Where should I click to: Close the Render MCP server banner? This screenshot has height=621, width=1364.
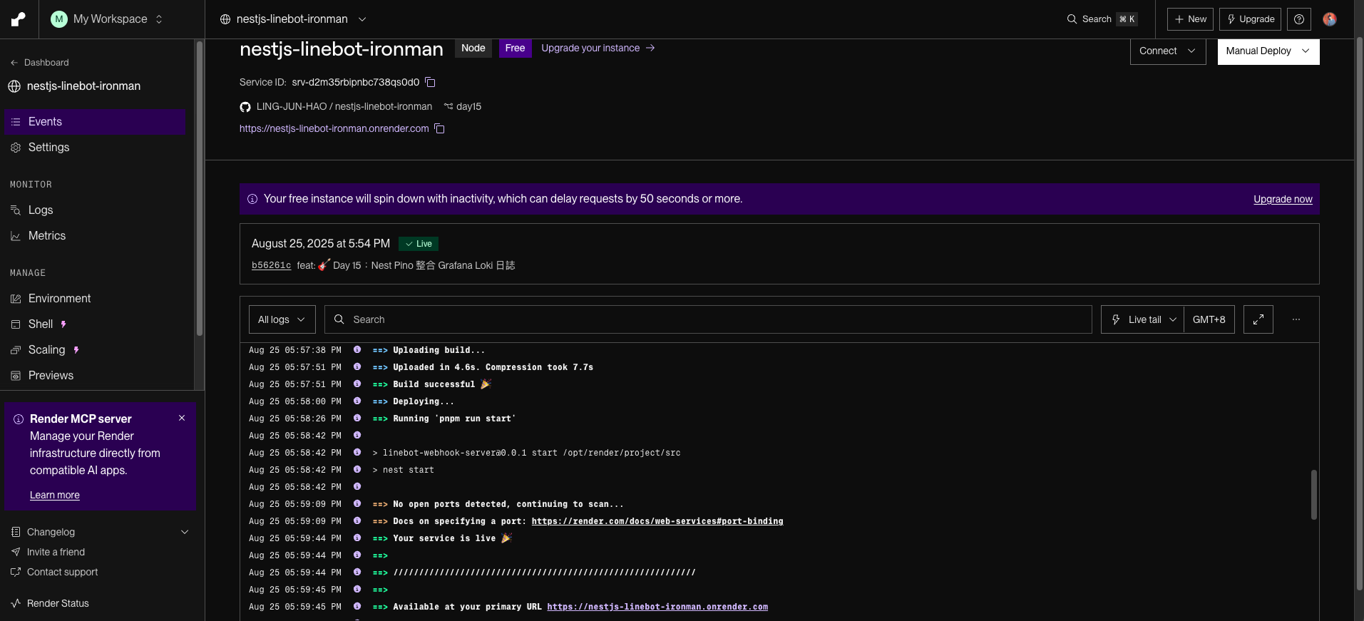(x=182, y=418)
